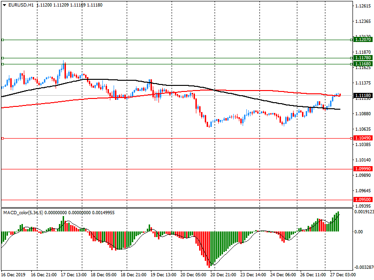The height and width of the screenshot is (280, 374).
Task: Click the EURUSD,H1 chart title text
Action: [x=20, y=5]
